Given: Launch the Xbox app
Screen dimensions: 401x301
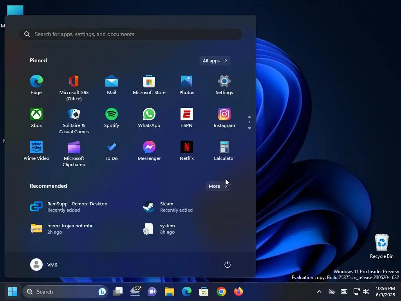Looking at the screenshot, I should click(36, 118).
